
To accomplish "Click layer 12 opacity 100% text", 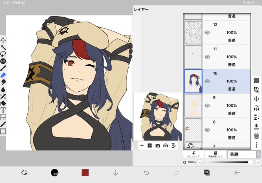I will tap(232, 33).
